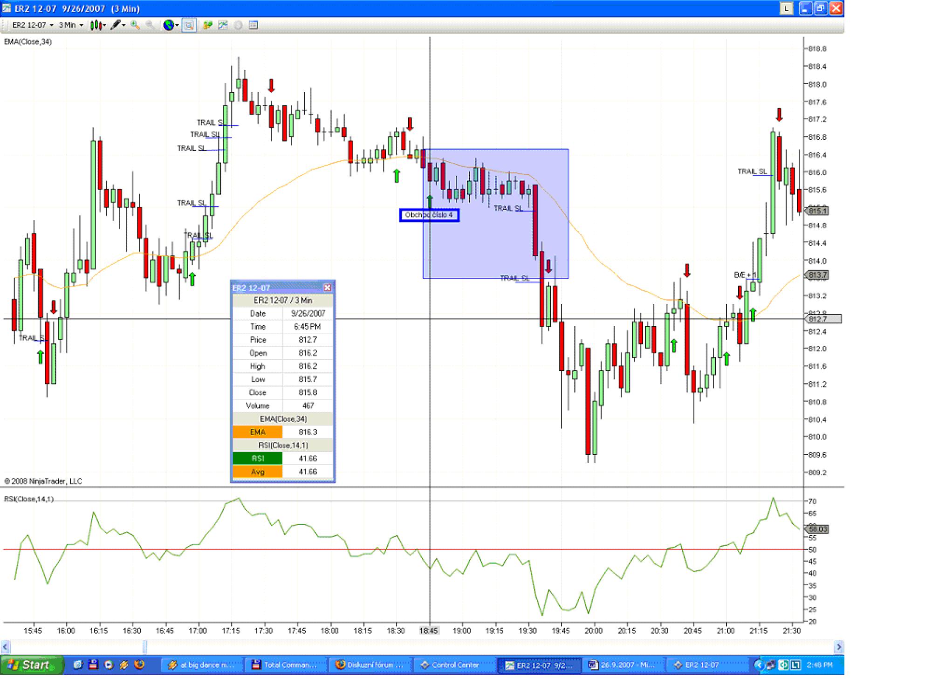Toggle the data box button
Image resolution: width=932 pixels, height=699 pixels.
(189, 25)
